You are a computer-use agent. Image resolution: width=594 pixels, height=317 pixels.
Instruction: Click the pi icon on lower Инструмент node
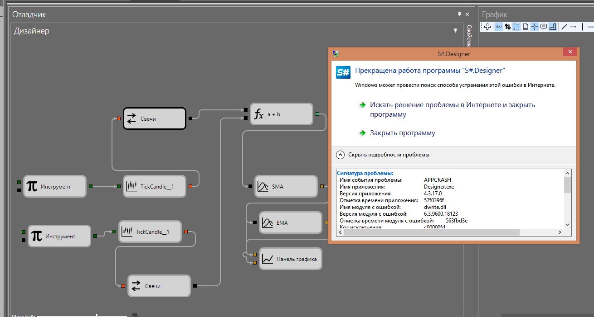[x=36, y=236]
